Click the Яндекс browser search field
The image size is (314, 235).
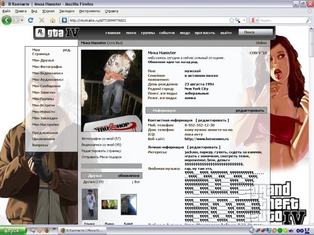[282, 20]
